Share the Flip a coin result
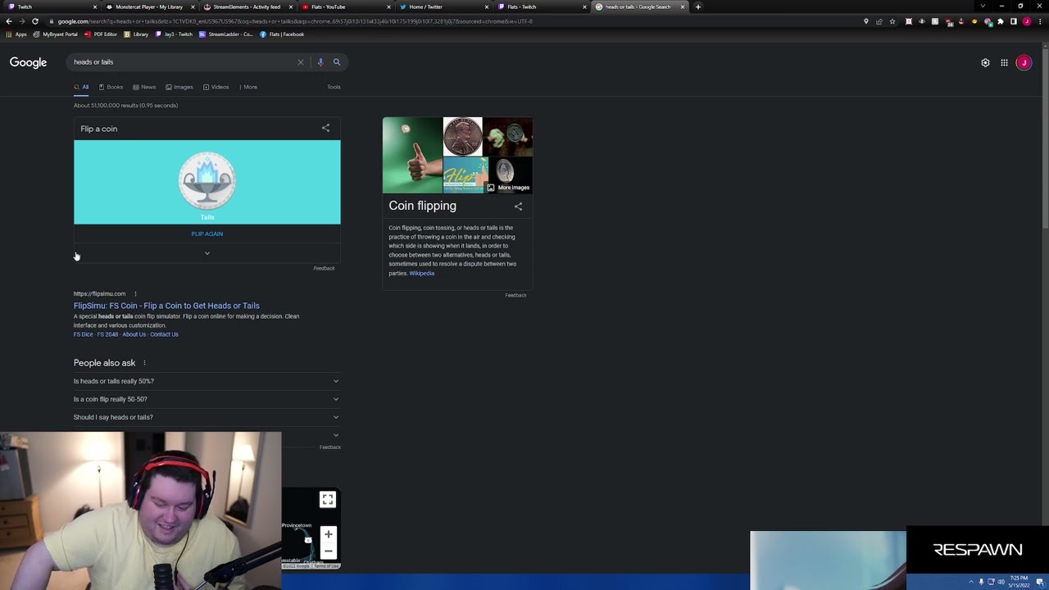 (325, 128)
